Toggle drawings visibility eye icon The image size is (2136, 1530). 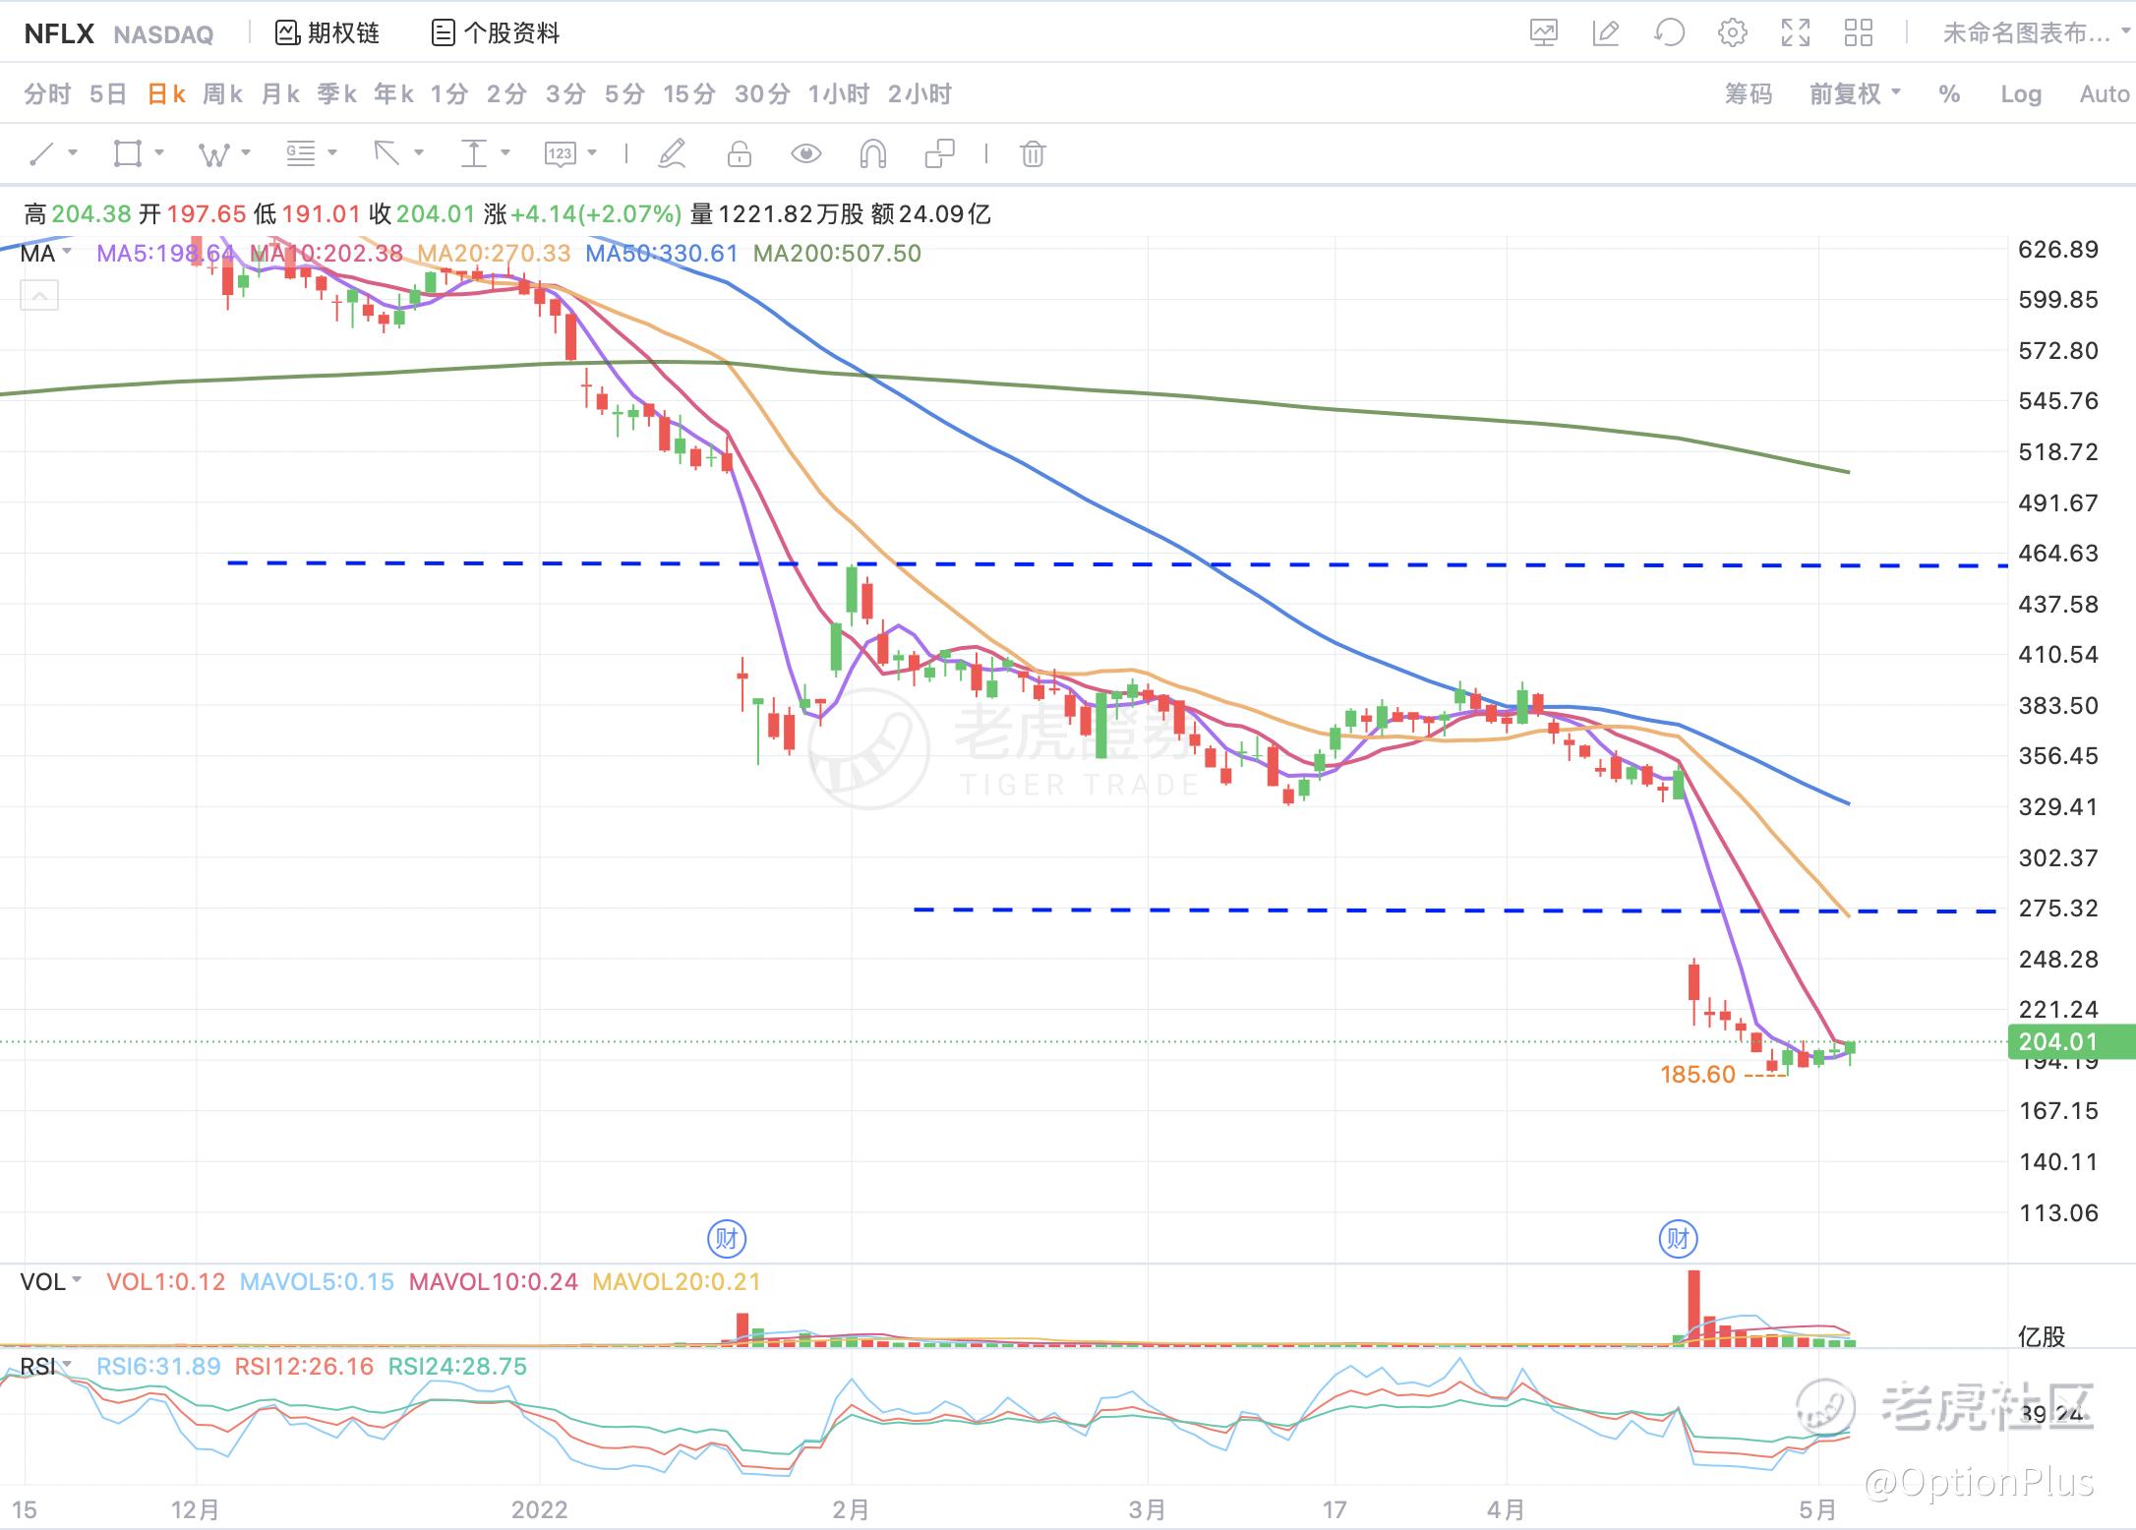pos(806,154)
